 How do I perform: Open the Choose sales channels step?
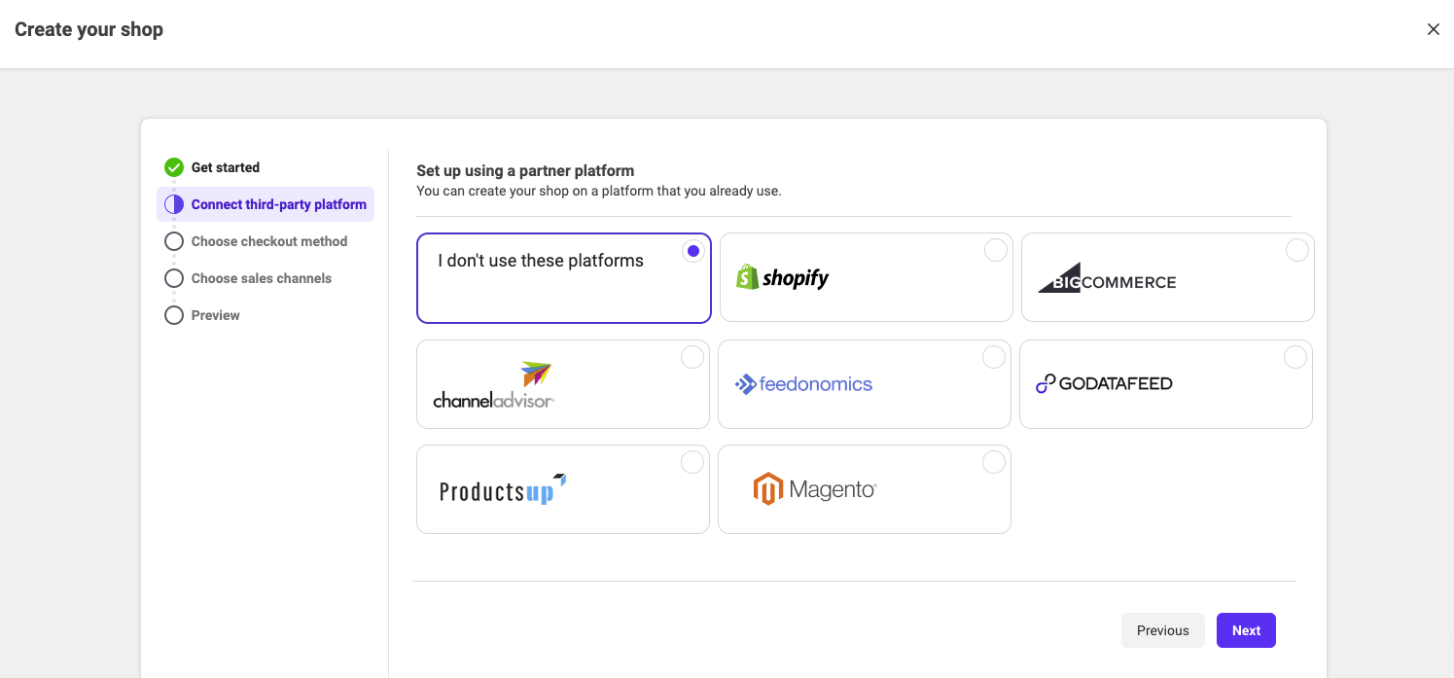(x=261, y=278)
